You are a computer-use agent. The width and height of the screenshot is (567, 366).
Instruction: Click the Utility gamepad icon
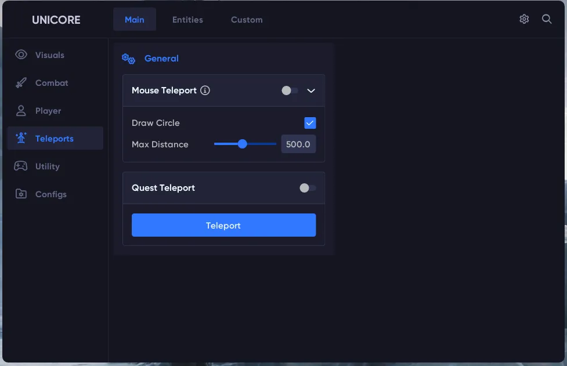(x=21, y=166)
